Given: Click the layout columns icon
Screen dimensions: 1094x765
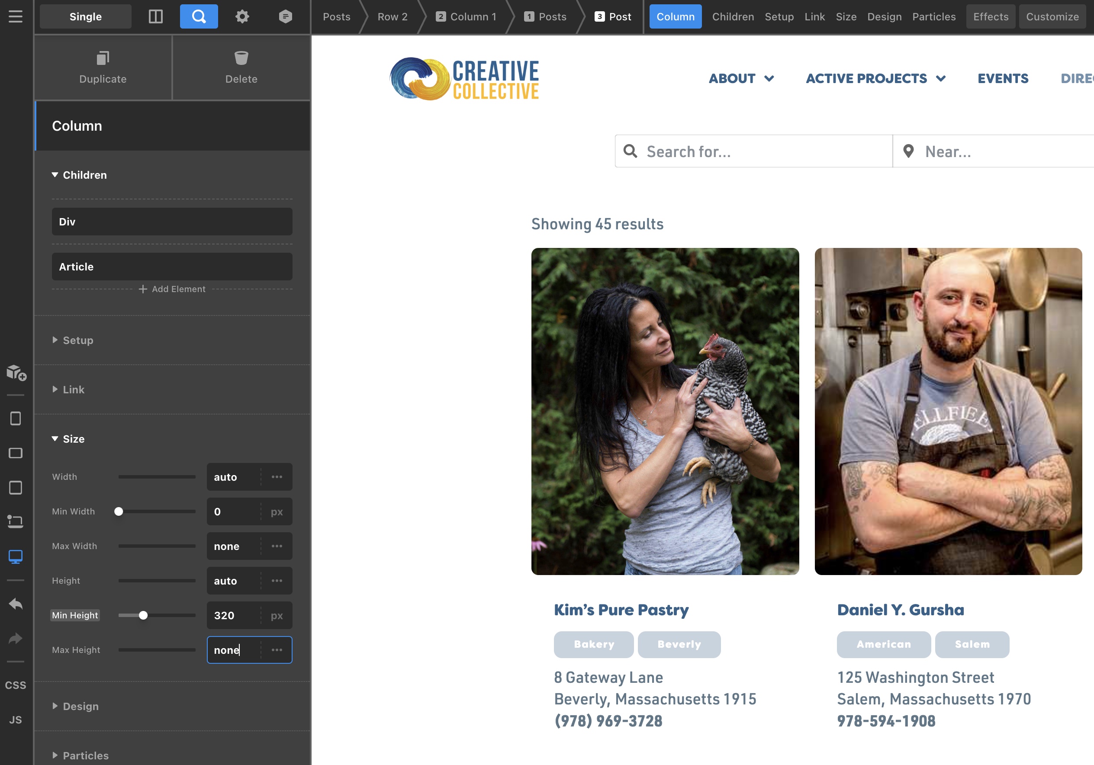Looking at the screenshot, I should click(155, 17).
